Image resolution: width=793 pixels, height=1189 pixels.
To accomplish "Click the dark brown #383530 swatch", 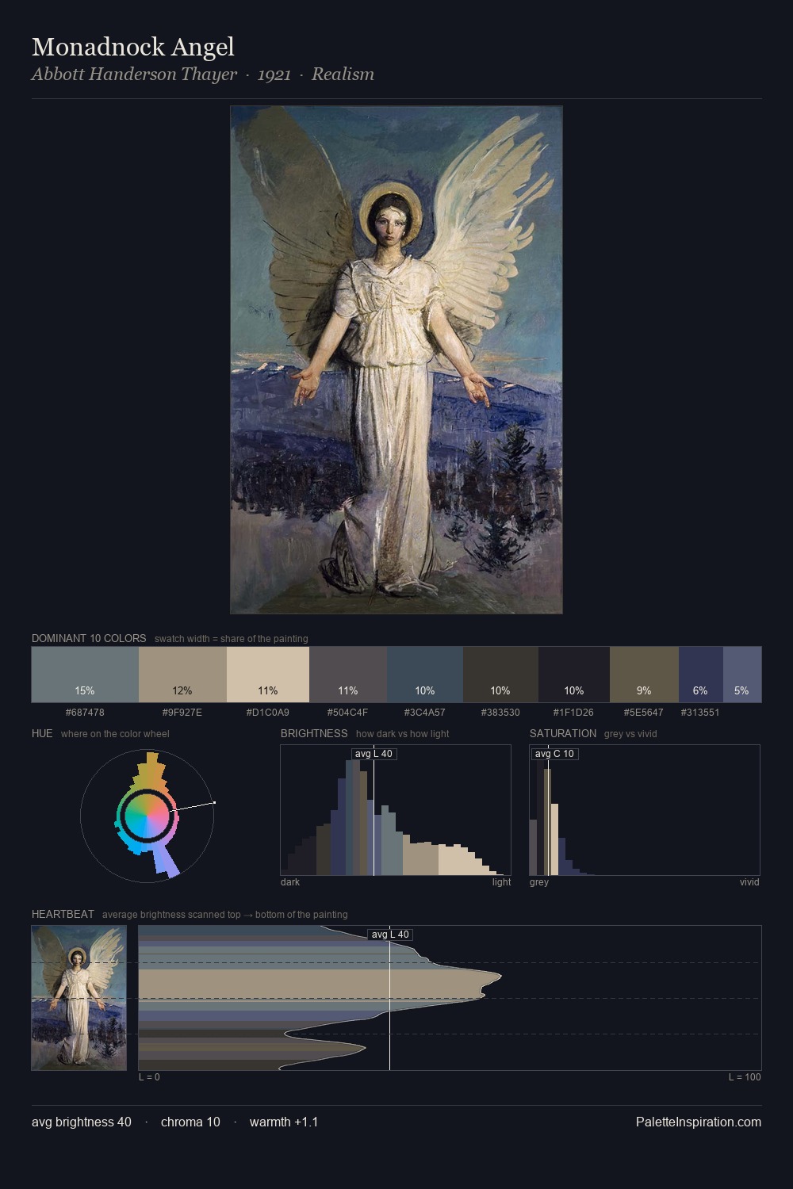I will click(500, 675).
